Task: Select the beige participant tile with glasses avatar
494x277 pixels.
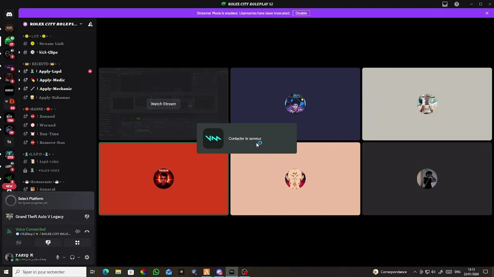Action: [x=427, y=104]
